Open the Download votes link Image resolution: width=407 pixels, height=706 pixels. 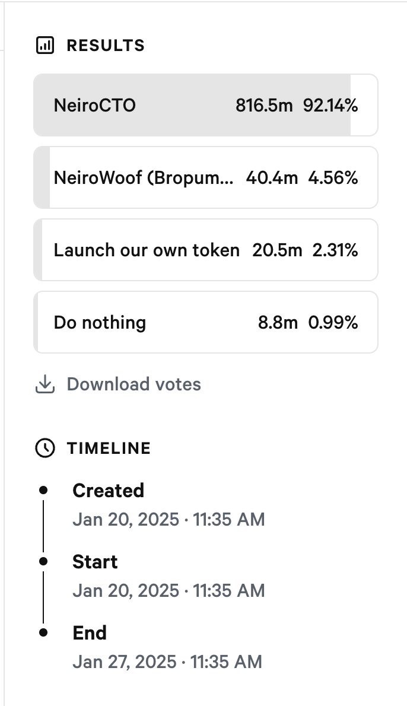133,384
